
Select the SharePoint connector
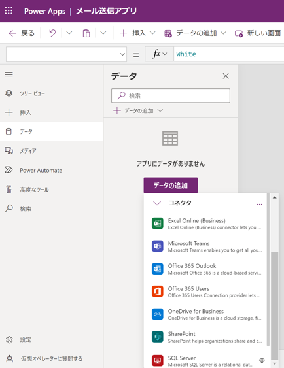click(206, 337)
